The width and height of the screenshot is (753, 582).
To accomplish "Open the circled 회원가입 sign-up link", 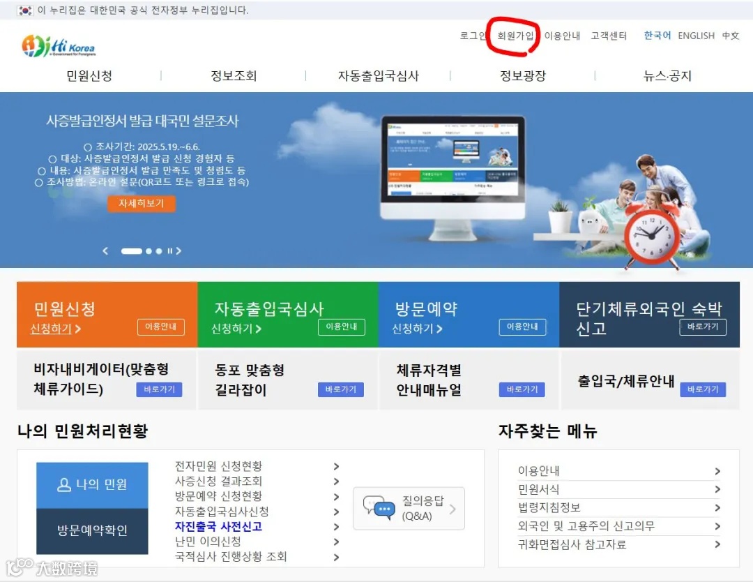I will pyautogui.click(x=515, y=36).
